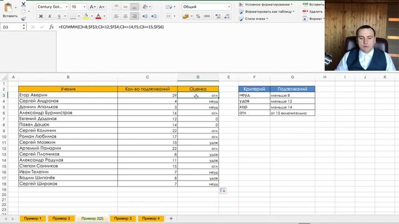Toggle center text alignment
This screenshot has height=224, width=399.
(x=125, y=16)
